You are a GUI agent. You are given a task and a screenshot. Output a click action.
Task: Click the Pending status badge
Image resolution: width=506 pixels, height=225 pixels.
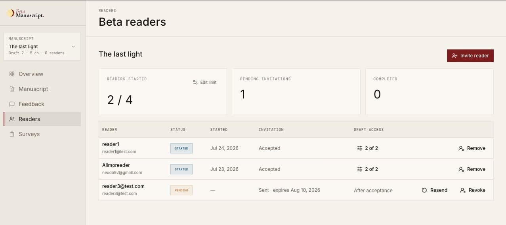click(x=181, y=190)
